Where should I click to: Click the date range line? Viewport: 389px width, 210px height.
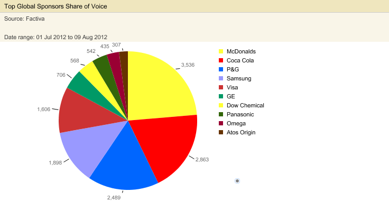coord(55,37)
